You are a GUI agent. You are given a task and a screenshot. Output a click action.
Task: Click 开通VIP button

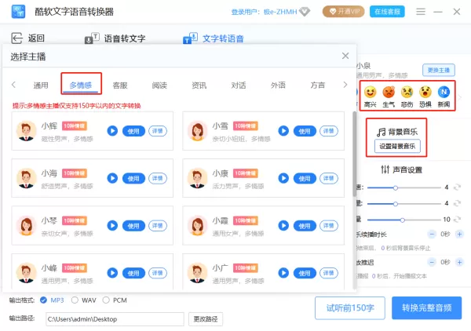(344, 12)
